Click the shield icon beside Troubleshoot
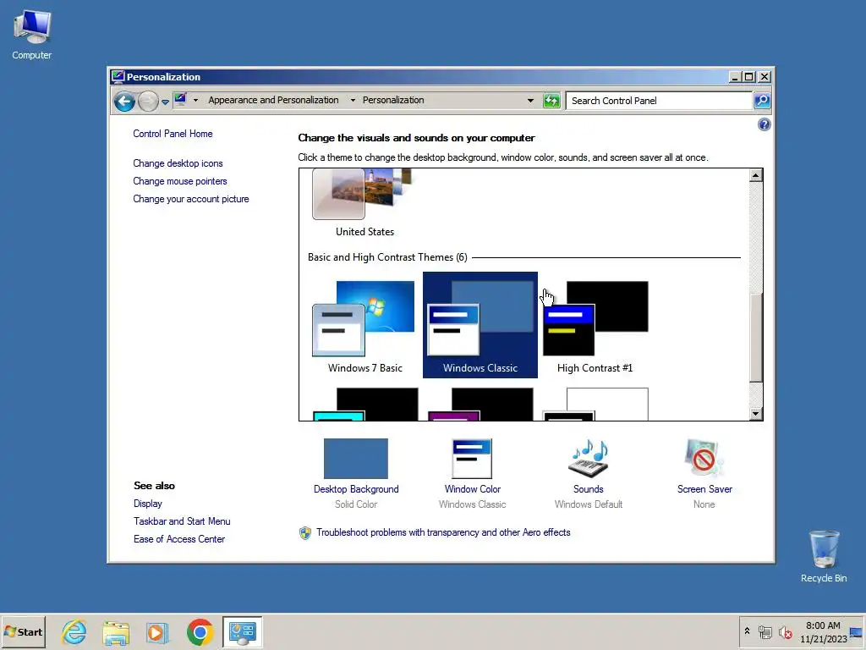 click(x=304, y=533)
